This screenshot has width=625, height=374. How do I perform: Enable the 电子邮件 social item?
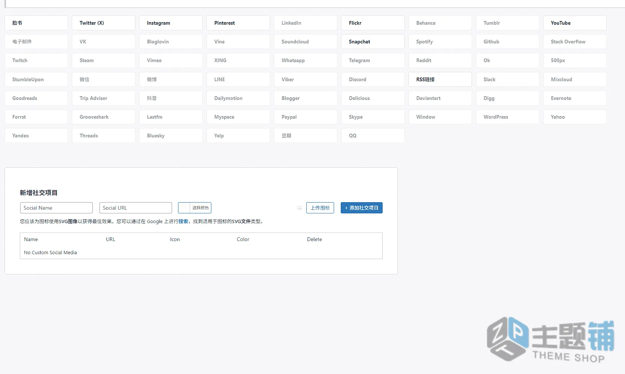click(x=36, y=42)
